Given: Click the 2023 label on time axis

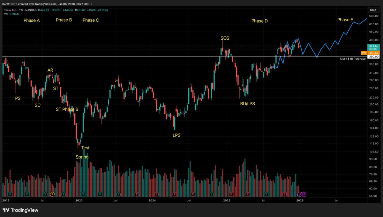Looking at the screenshot, I should pyautogui.click(x=79, y=201).
